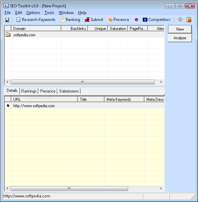The height and width of the screenshot is (202, 198).
Task: Click the Title column header
Action: [x=91, y=99]
